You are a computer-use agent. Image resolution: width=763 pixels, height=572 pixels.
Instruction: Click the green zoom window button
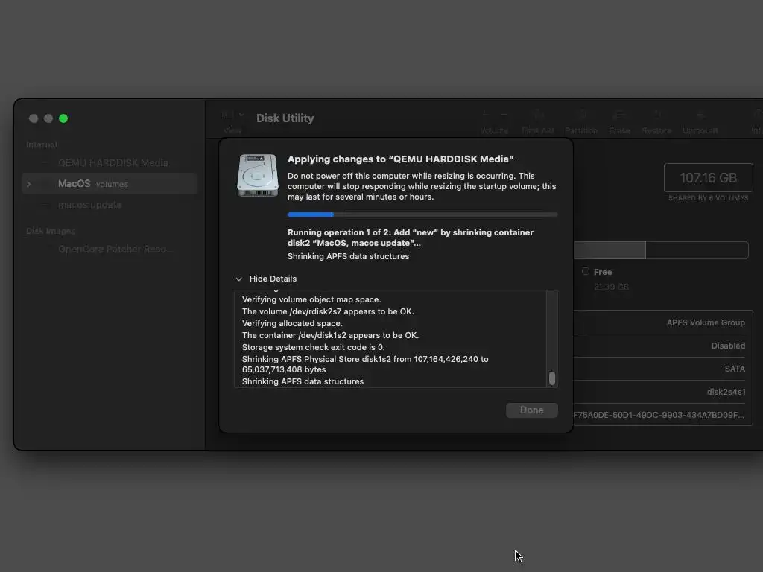click(63, 118)
